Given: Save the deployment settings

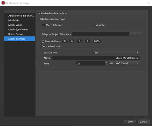Looking at the screenshot, I should pyautogui.click(x=130, y=122).
